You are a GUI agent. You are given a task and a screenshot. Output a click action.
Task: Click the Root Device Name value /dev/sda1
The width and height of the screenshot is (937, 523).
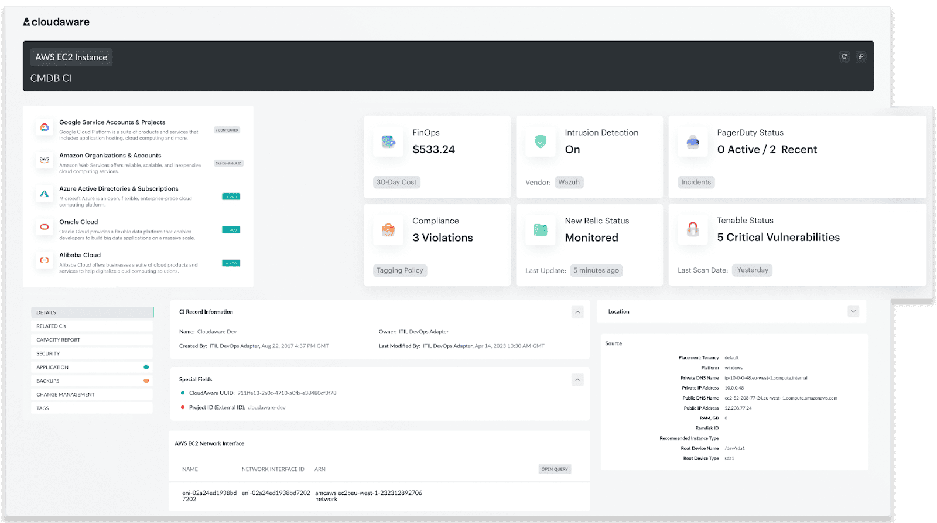(x=734, y=449)
